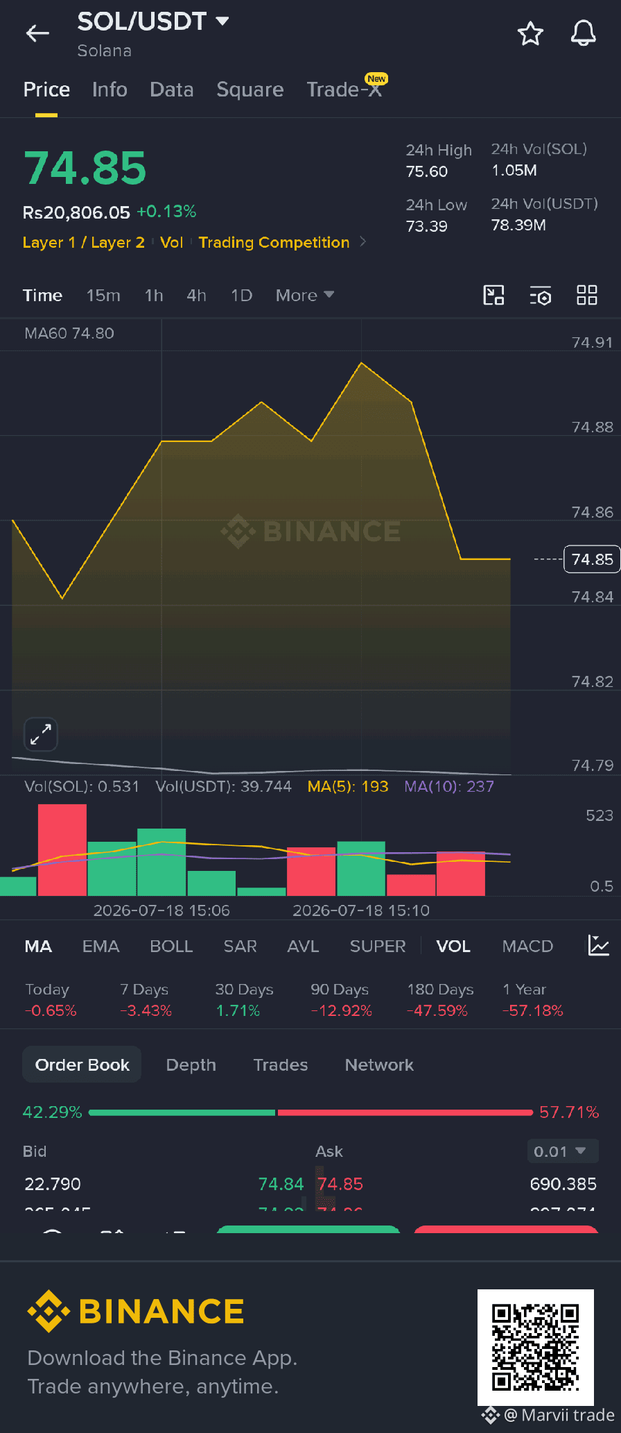Toggle the AVL indicator
This screenshot has height=1433, width=621.
pyautogui.click(x=303, y=946)
